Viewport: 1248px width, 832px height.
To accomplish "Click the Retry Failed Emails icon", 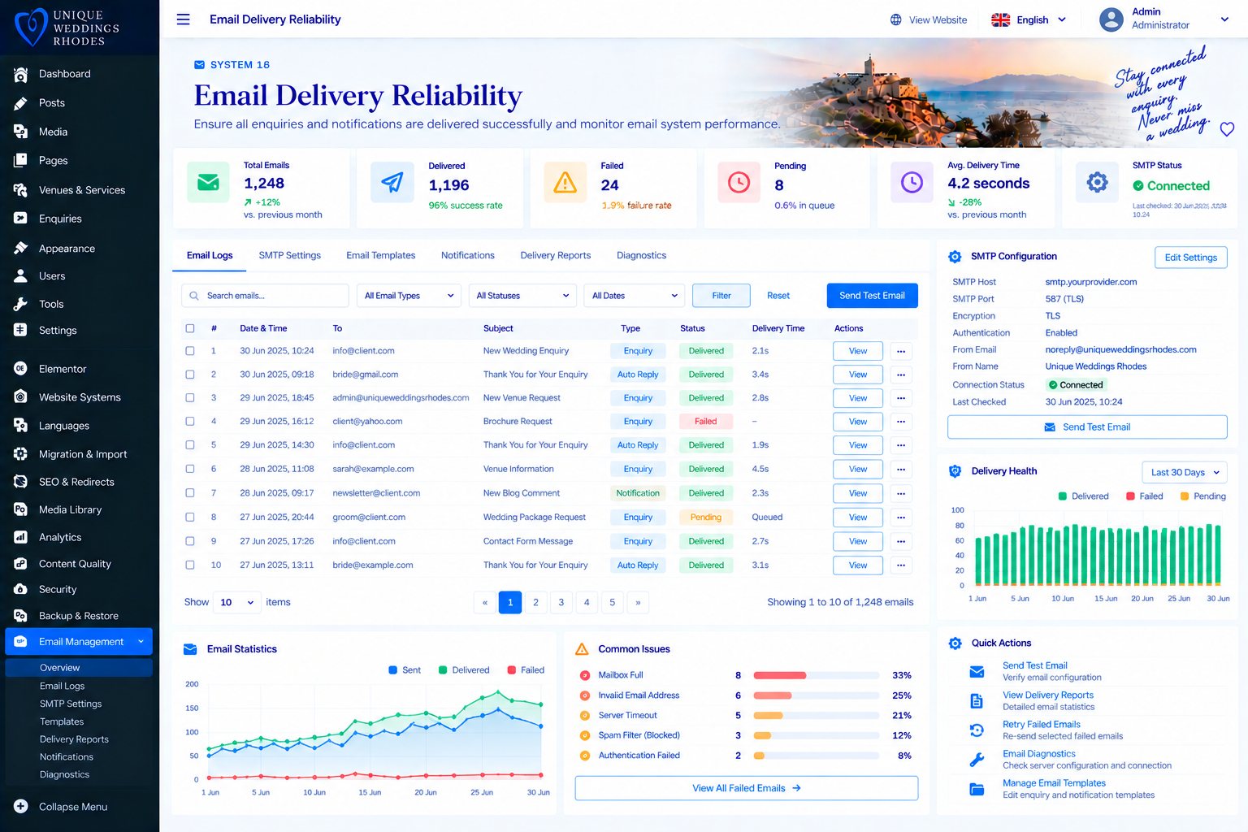I will click(x=977, y=730).
